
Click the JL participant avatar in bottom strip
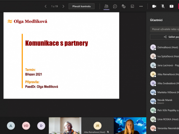(x=11, y=126)
